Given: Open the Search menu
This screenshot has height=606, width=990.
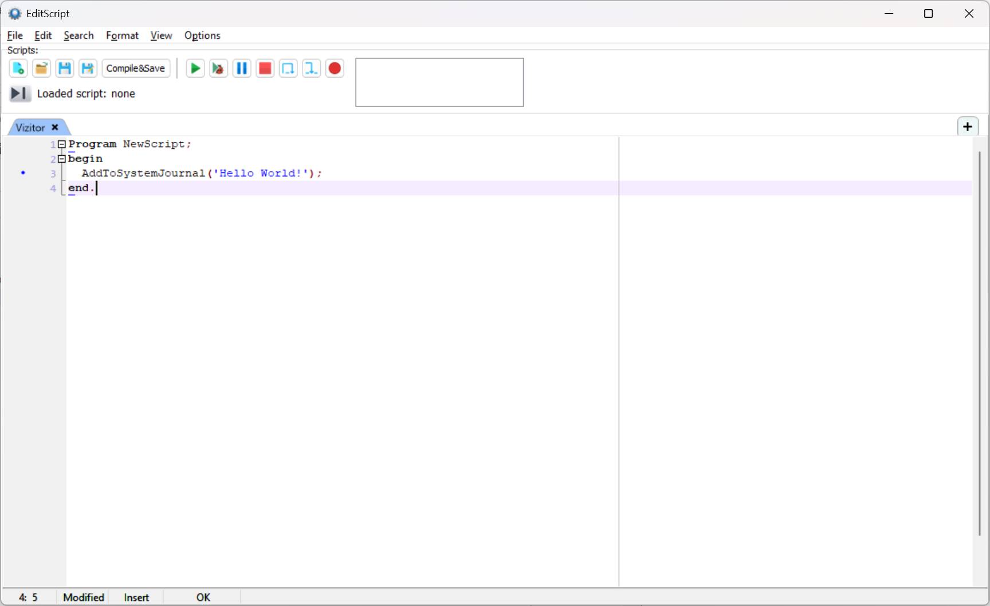Looking at the screenshot, I should pyautogui.click(x=78, y=36).
